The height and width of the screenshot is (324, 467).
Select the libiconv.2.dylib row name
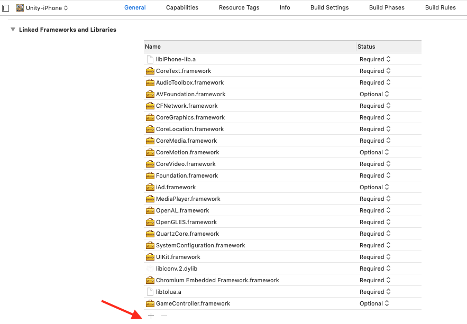pos(177,269)
